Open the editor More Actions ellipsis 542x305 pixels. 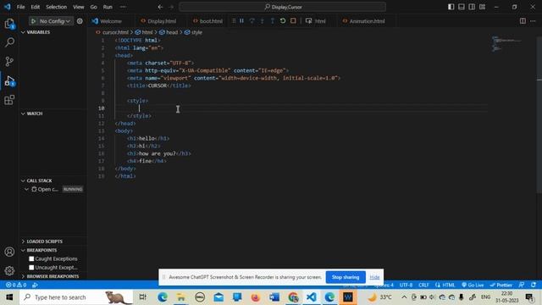pos(533,20)
